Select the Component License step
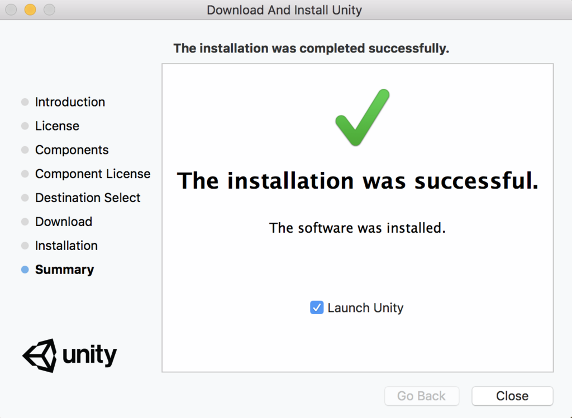The height and width of the screenshot is (418, 572). (x=93, y=174)
